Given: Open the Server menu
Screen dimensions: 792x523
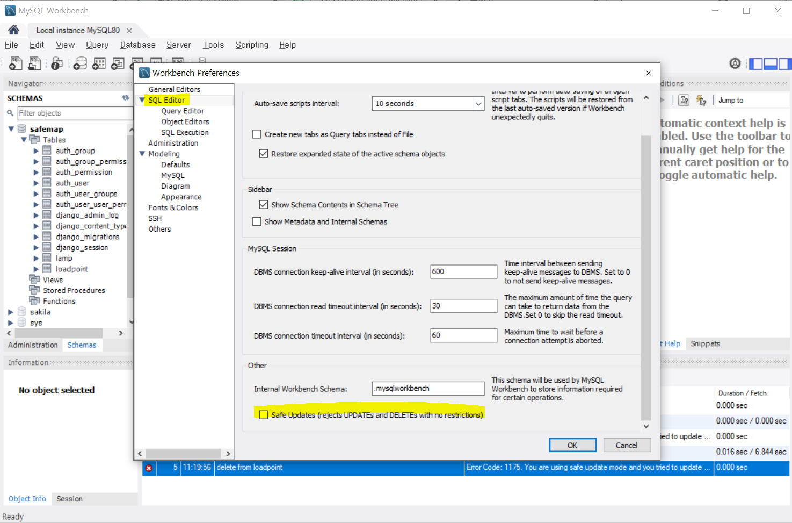Looking at the screenshot, I should tap(179, 45).
